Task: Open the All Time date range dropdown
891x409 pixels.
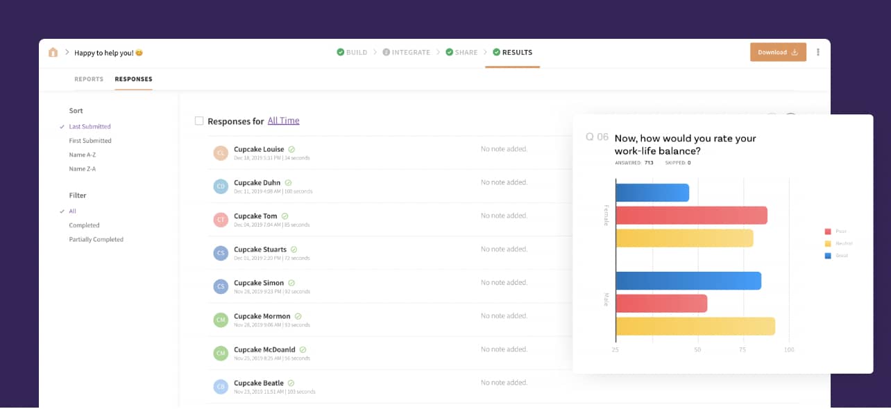Action: click(283, 121)
